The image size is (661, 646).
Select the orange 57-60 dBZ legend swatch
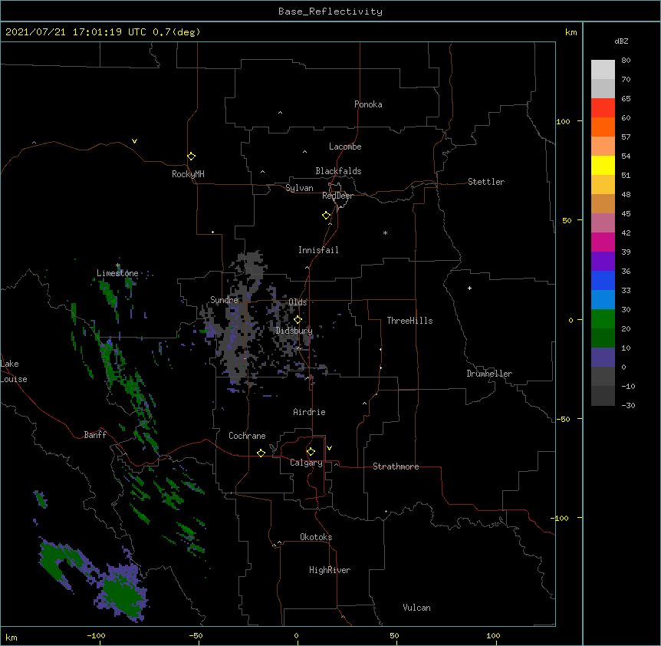[x=603, y=127]
